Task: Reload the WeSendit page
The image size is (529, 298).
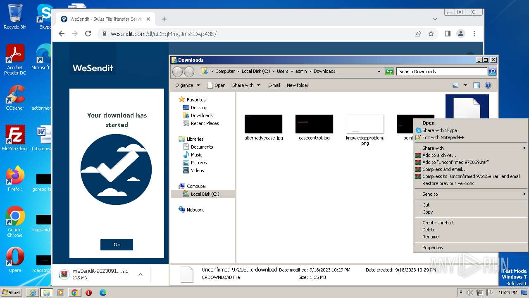Action: pyautogui.click(x=88, y=34)
